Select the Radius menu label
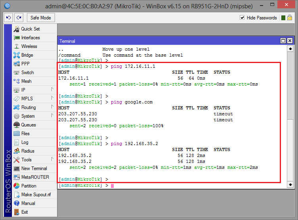This screenshot has height=220, width=298. coord(28,151)
